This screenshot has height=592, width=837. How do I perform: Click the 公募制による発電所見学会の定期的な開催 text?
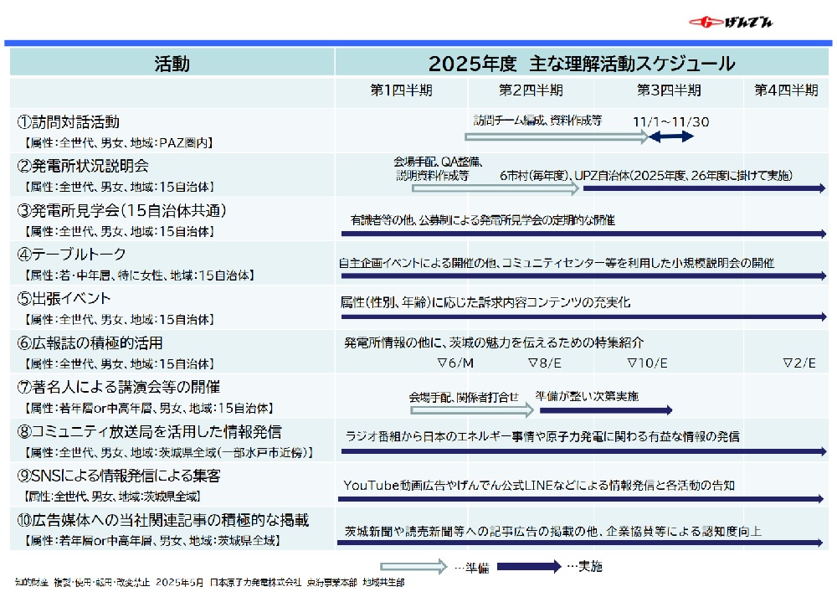(x=516, y=220)
